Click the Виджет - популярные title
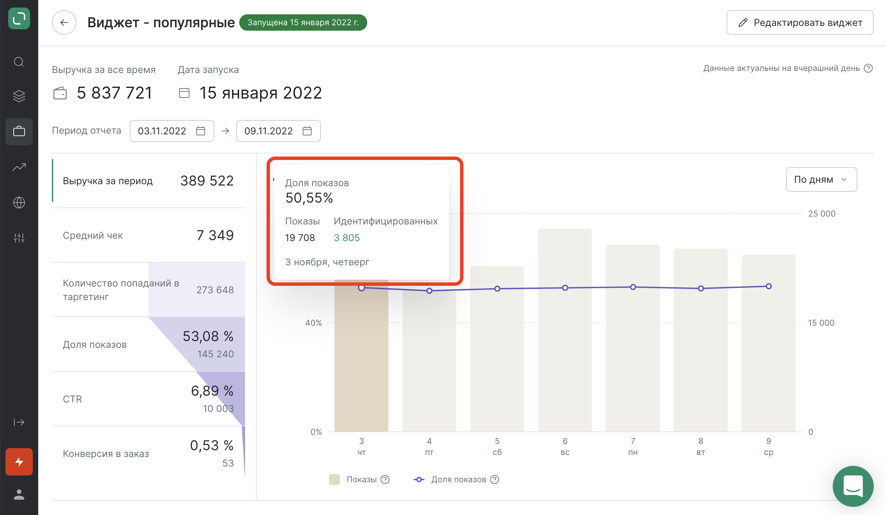This screenshot has height=515, width=886. pos(161,23)
